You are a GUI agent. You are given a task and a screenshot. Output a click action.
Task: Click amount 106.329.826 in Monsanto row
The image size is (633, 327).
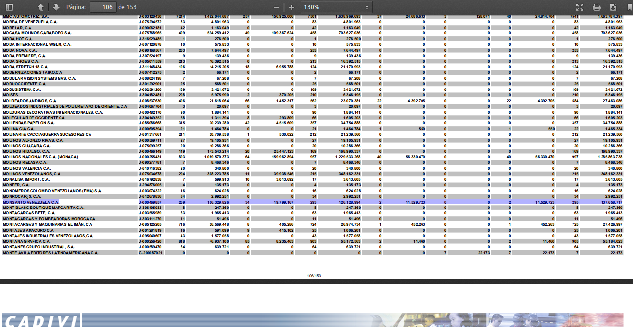click(216, 202)
